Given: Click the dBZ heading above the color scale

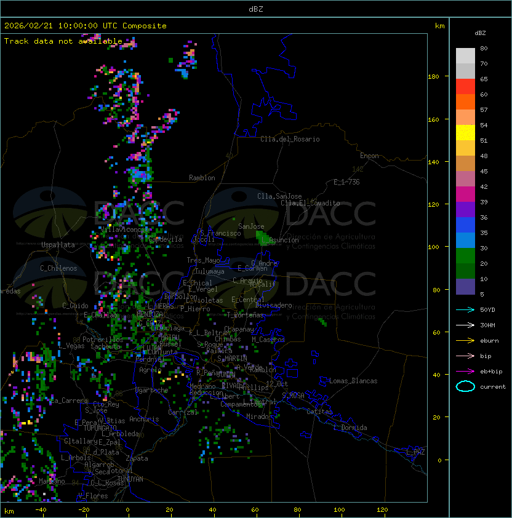Looking at the screenshot, I should click(x=480, y=33).
